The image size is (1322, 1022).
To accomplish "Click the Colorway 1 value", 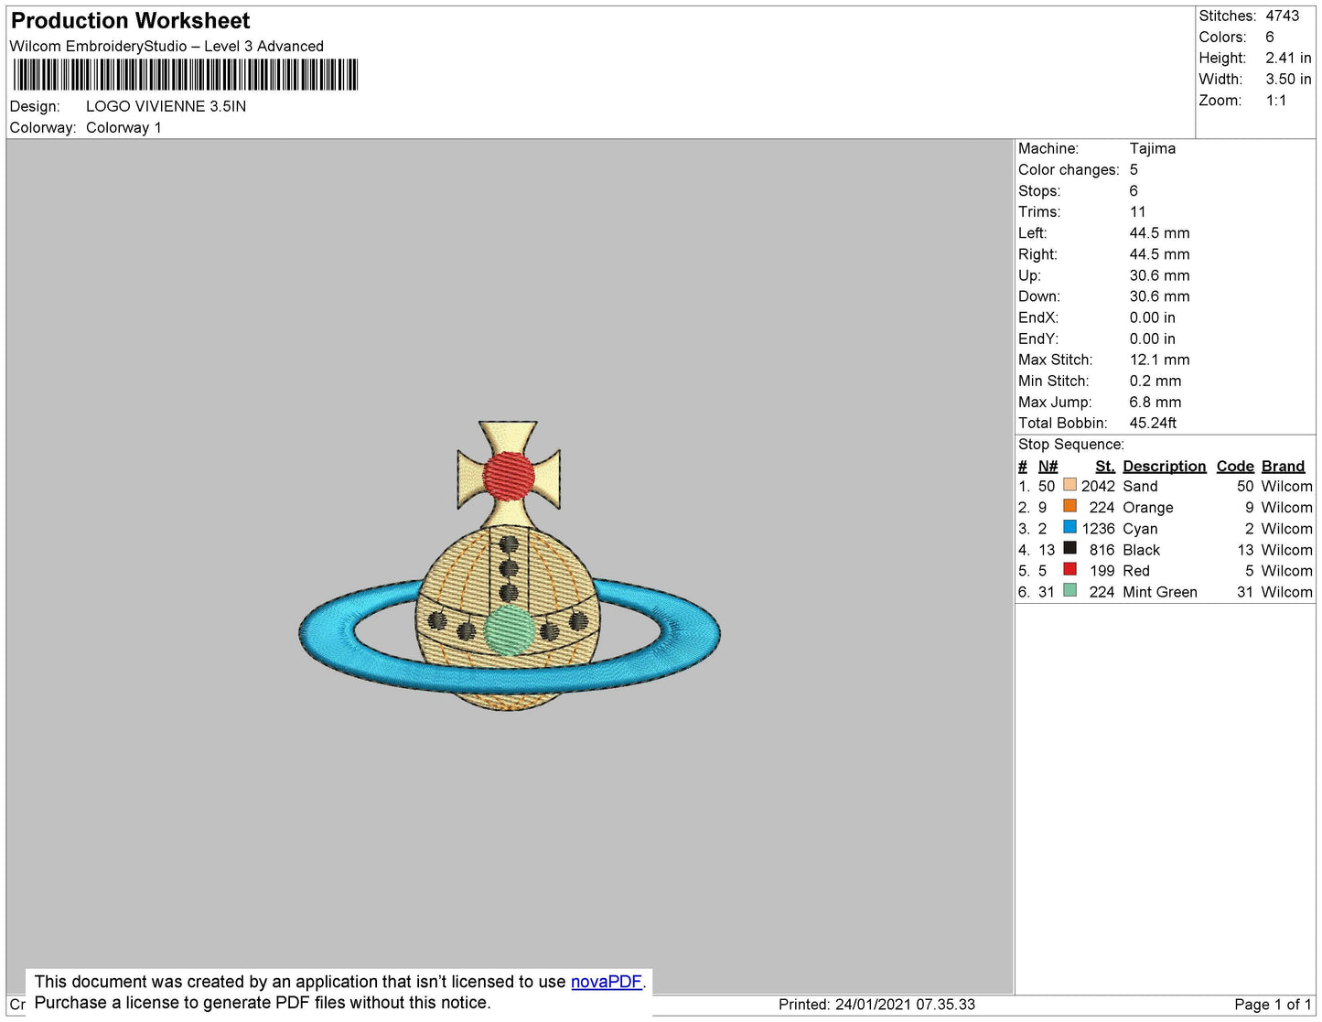I will 124,127.
